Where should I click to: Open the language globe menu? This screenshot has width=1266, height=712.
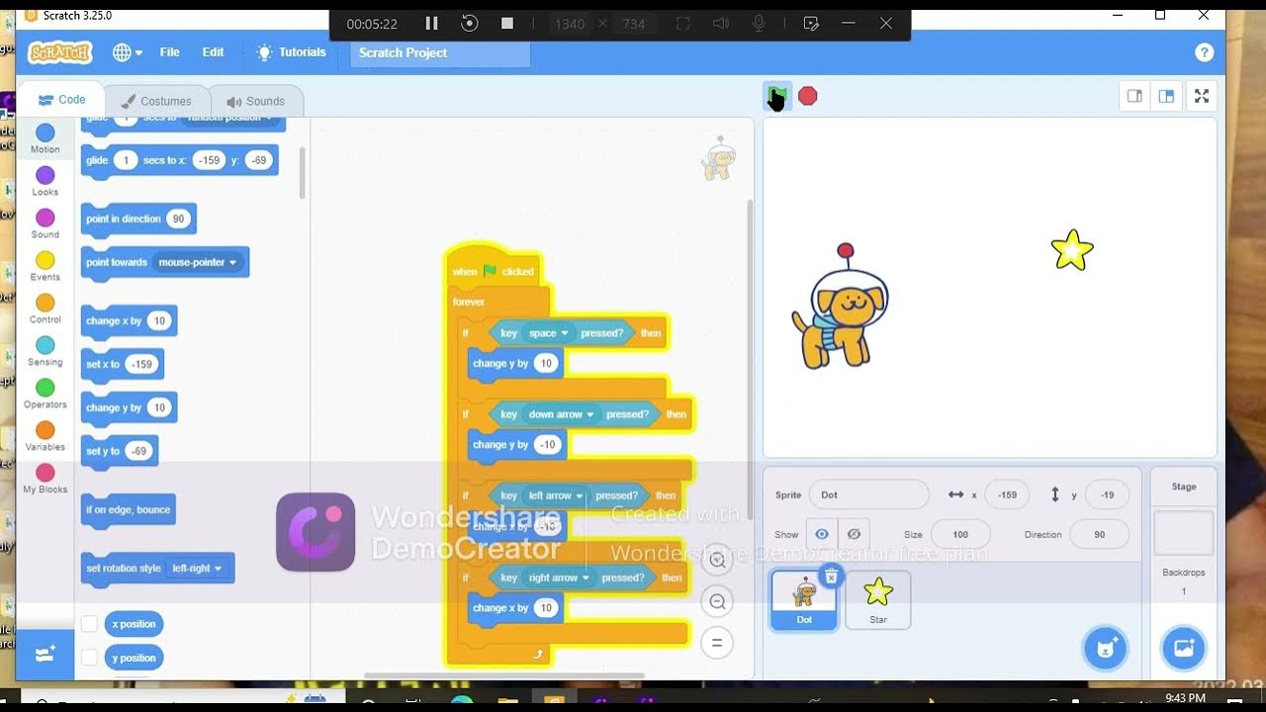[128, 52]
